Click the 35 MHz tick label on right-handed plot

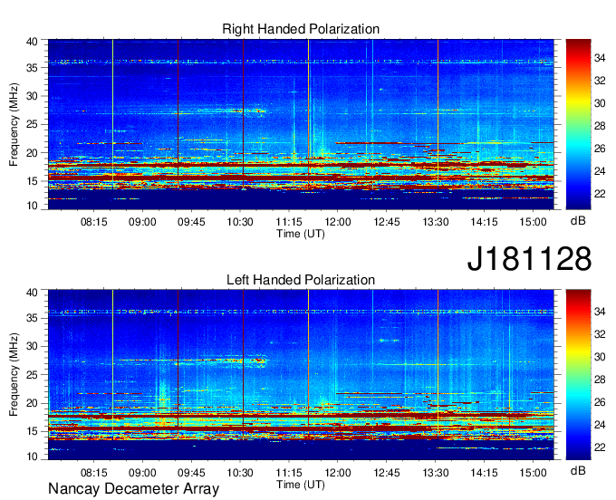[x=32, y=68]
